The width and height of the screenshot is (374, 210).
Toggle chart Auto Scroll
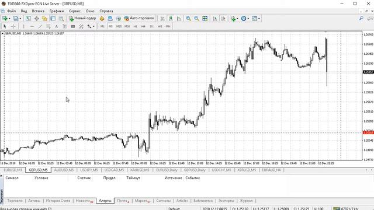click(x=215, y=18)
